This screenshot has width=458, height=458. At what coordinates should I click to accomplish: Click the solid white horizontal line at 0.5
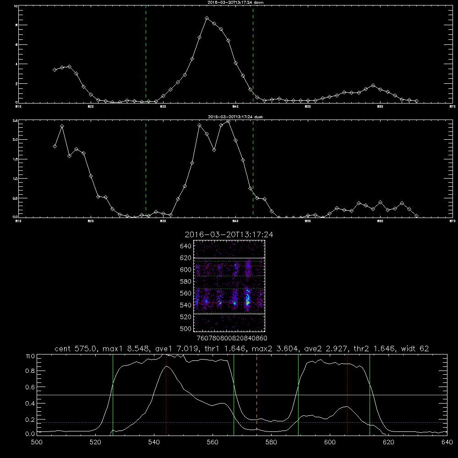[x=242, y=395]
